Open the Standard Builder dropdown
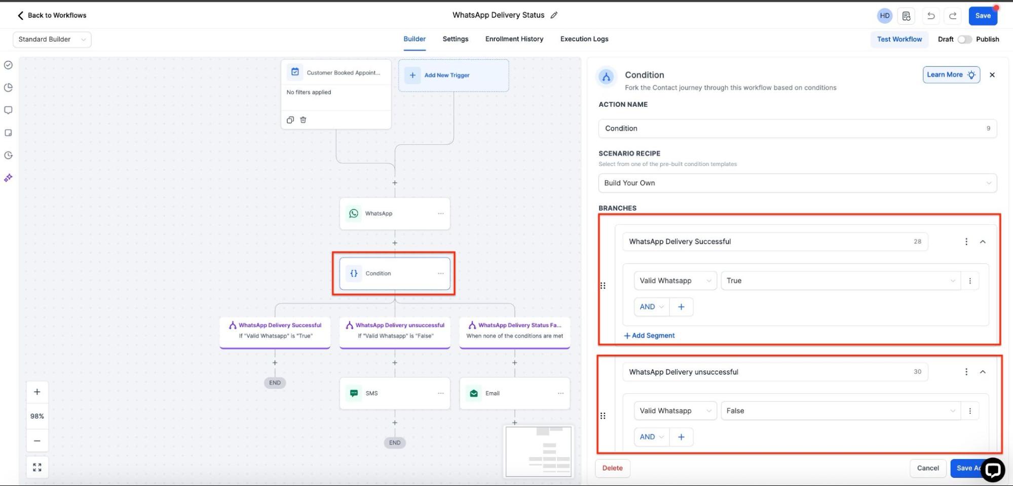This screenshot has height=486, width=1013. click(52, 39)
